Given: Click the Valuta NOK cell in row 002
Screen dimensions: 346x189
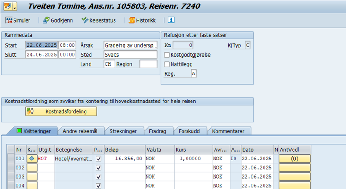Looking at the screenshot, I should point(160,168).
